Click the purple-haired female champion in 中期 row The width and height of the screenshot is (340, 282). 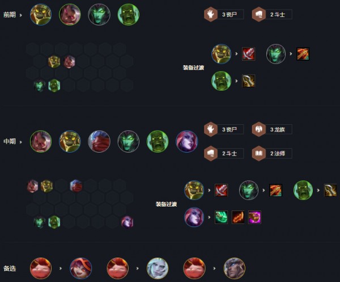186,141
